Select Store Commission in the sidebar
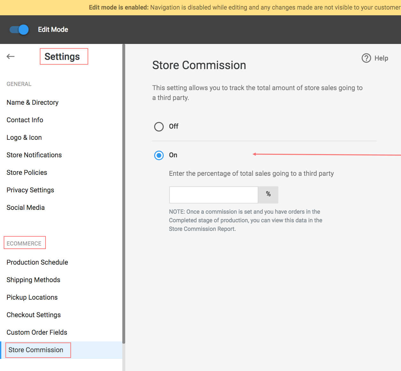 (36, 350)
